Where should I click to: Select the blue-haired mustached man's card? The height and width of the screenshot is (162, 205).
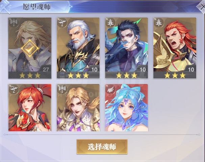(x=126, y=48)
